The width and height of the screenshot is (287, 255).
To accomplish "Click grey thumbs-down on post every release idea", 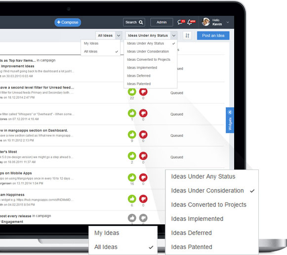I will pyautogui.click(x=143, y=218).
